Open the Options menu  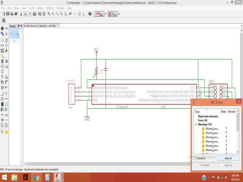[50, 8]
